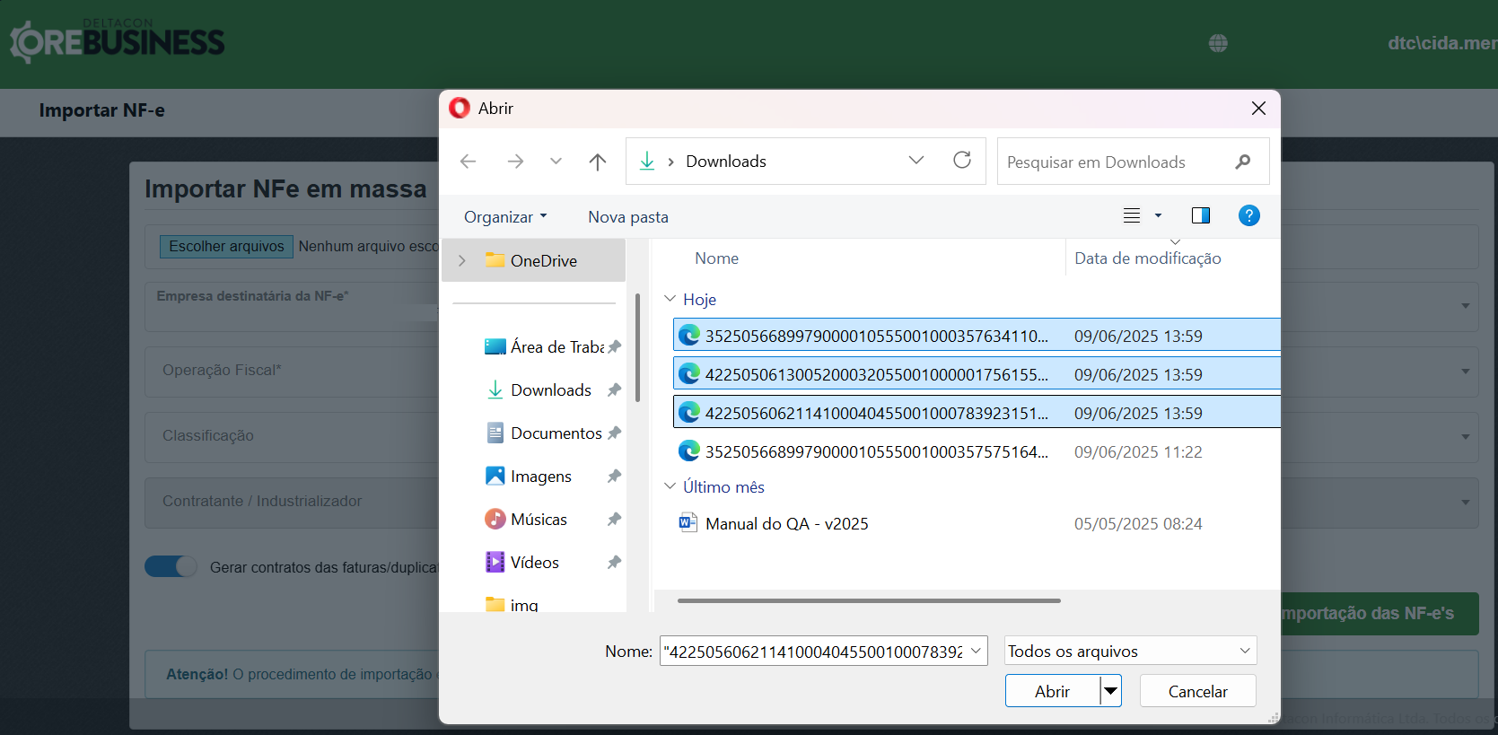This screenshot has width=1498, height=735.
Task: Open the Todos os arquivos dropdown
Action: (x=1129, y=651)
